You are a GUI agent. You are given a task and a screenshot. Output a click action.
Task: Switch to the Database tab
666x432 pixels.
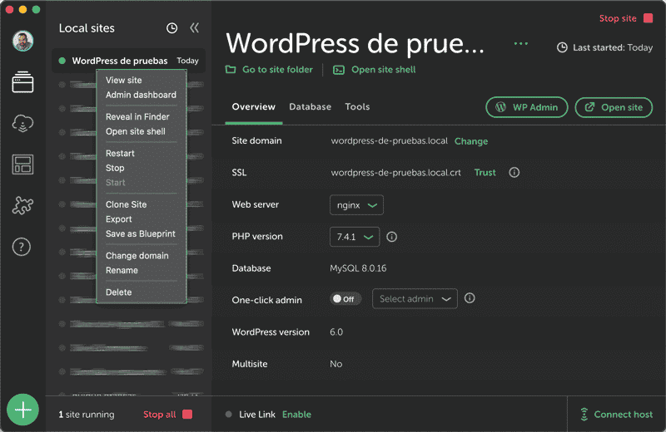(x=310, y=107)
